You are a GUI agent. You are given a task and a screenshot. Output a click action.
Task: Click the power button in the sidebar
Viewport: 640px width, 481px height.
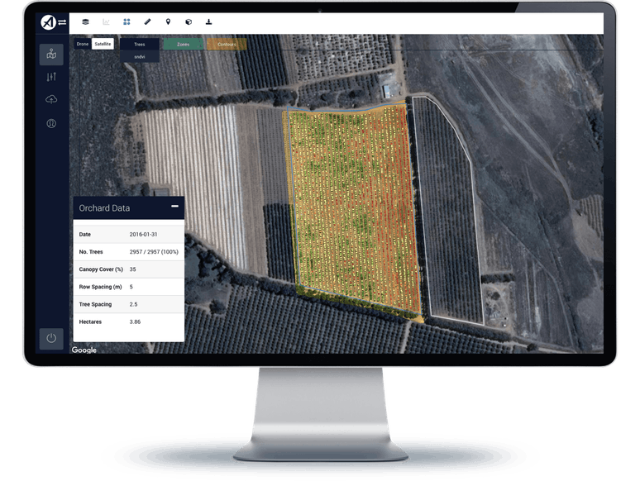point(51,338)
